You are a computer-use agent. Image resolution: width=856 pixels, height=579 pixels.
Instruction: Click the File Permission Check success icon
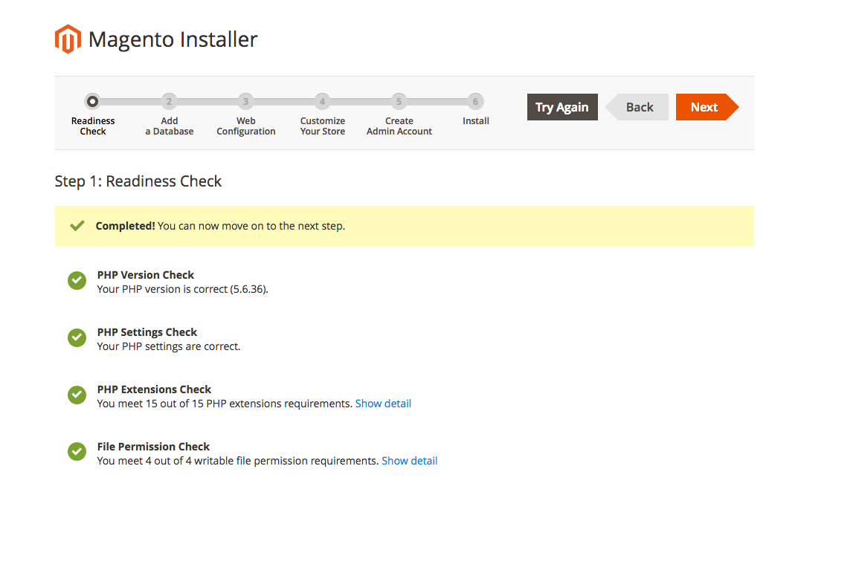[x=77, y=452]
